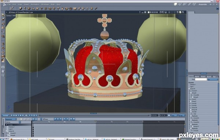Click the bone tool at toolbar end
The width and height of the screenshot is (220, 140).
click(x=96, y=8)
